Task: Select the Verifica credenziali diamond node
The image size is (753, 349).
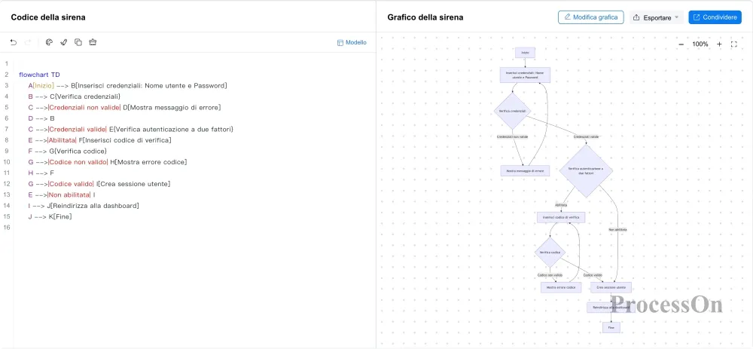Action: click(x=512, y=111)
